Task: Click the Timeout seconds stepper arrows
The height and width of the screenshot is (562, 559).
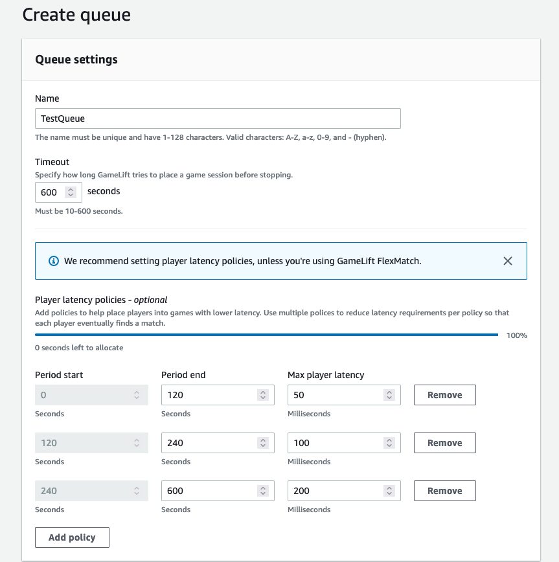Action: (71, 192)
